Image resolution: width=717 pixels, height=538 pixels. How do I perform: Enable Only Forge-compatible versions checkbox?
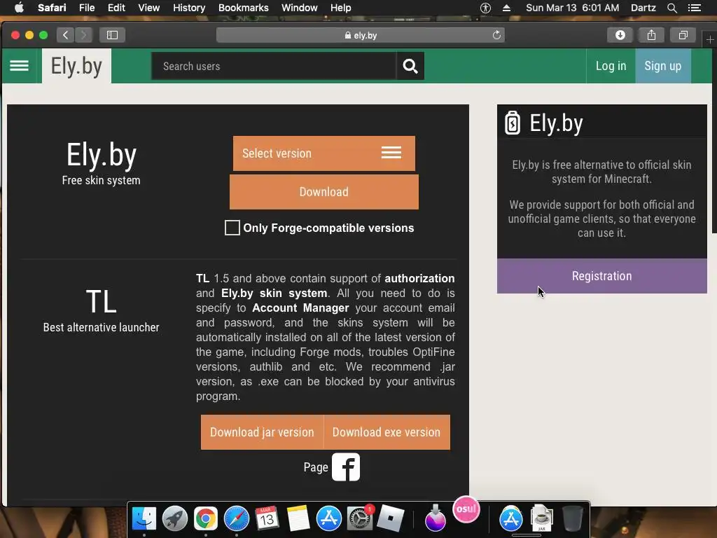232,228
